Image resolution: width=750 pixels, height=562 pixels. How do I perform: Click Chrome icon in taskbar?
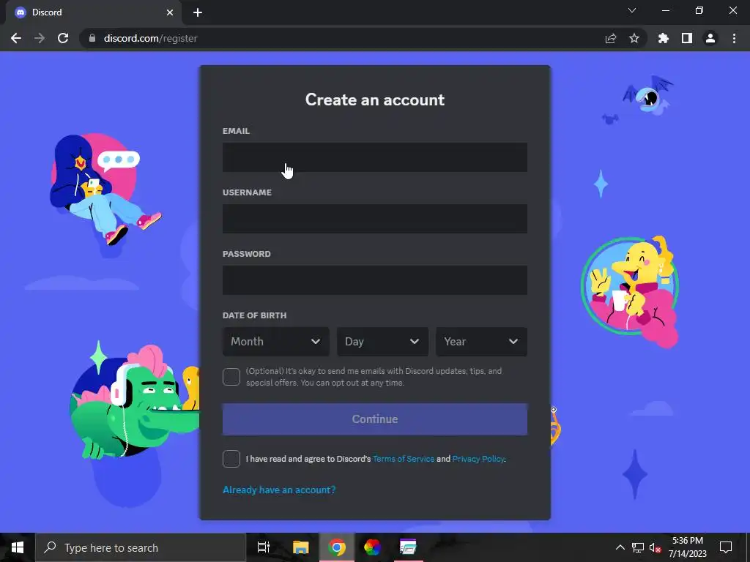click(337, 547)
